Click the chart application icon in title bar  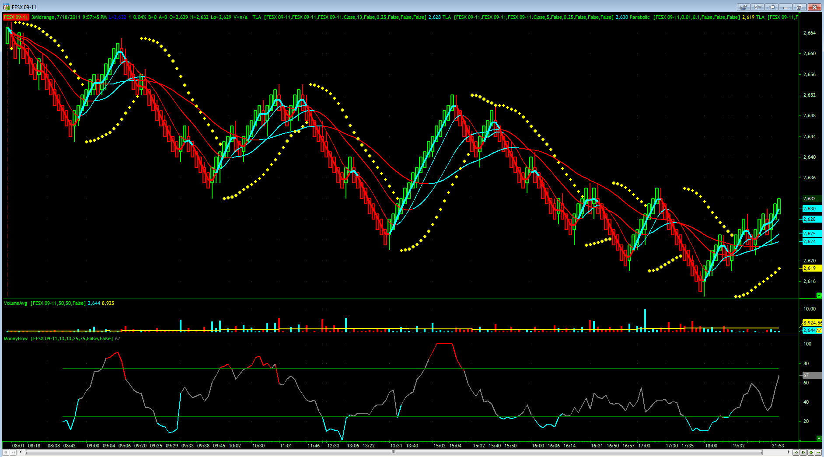point(7,7)
